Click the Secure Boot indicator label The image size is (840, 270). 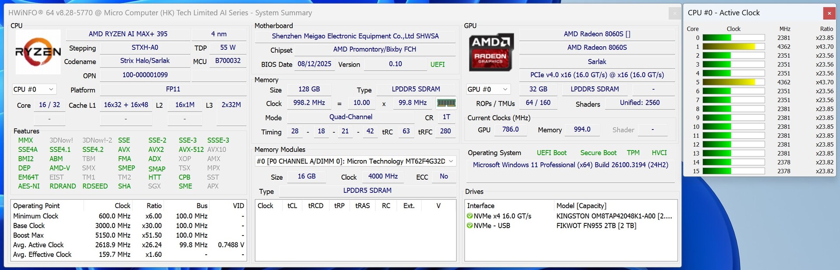(598, 153)
